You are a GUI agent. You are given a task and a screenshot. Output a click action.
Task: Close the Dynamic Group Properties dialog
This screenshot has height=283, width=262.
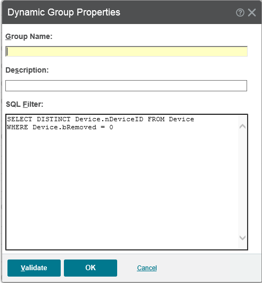(252, 13)
